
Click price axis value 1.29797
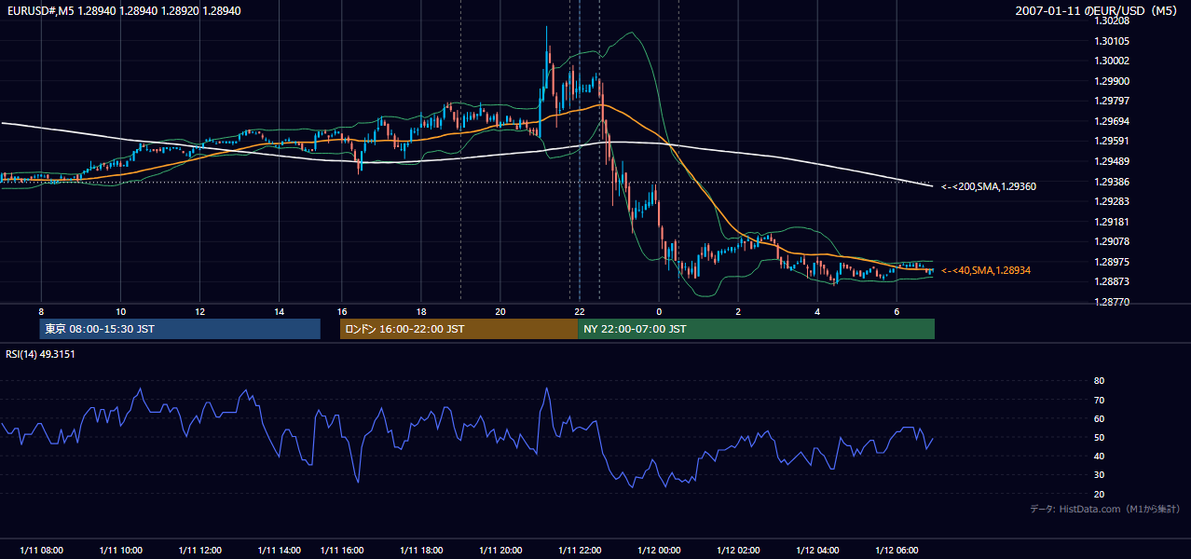(x=1113, y=101)
